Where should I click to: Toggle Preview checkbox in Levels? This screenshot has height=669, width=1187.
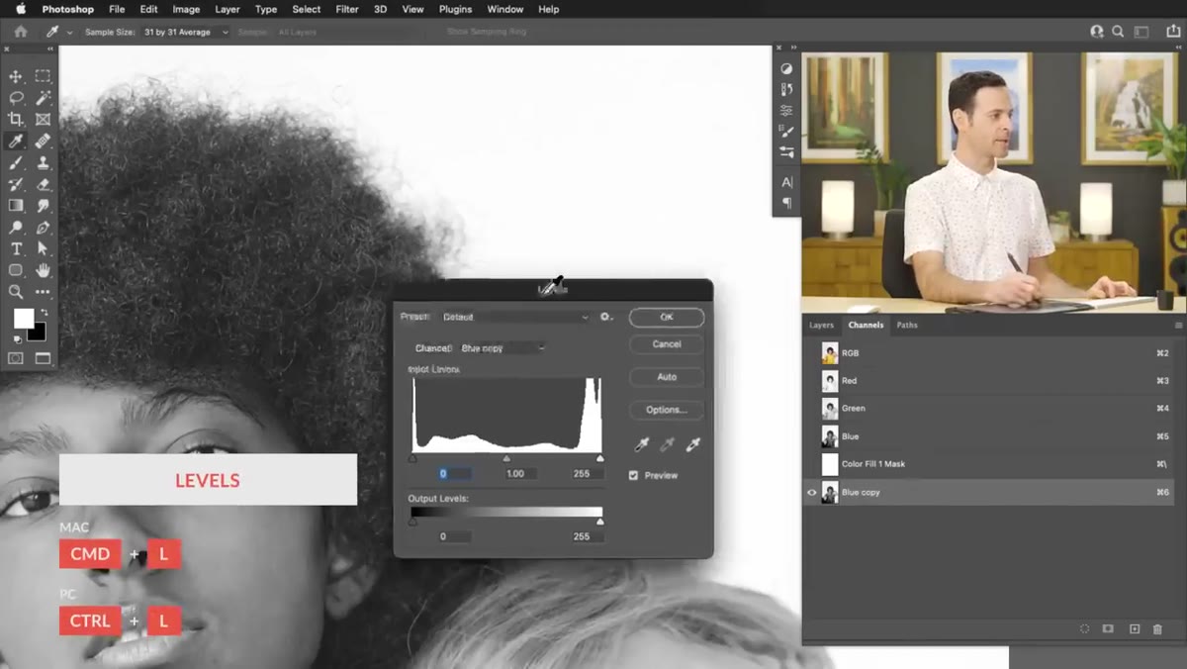(x=634, y=475)
